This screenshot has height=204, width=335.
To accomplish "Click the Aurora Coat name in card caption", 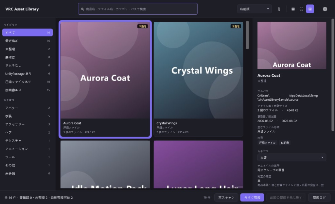I will (72, 123).
